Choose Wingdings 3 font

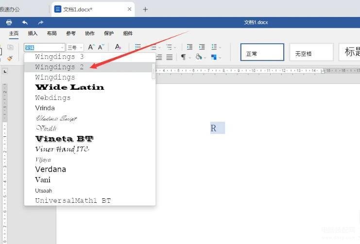[90, 57]
